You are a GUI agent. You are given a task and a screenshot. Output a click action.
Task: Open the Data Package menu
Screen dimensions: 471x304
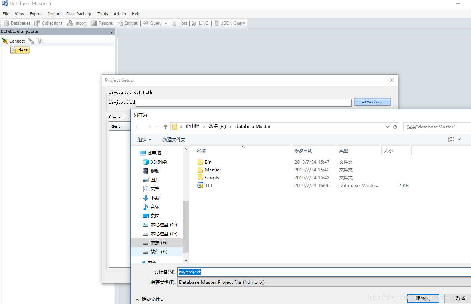tap(79, 14)
